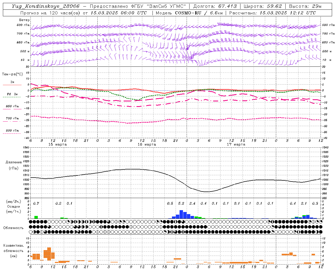The width and height of the screenshot is (336, 269).
Task: Click the date label 16 марта
Action: [x=147, y=144]
